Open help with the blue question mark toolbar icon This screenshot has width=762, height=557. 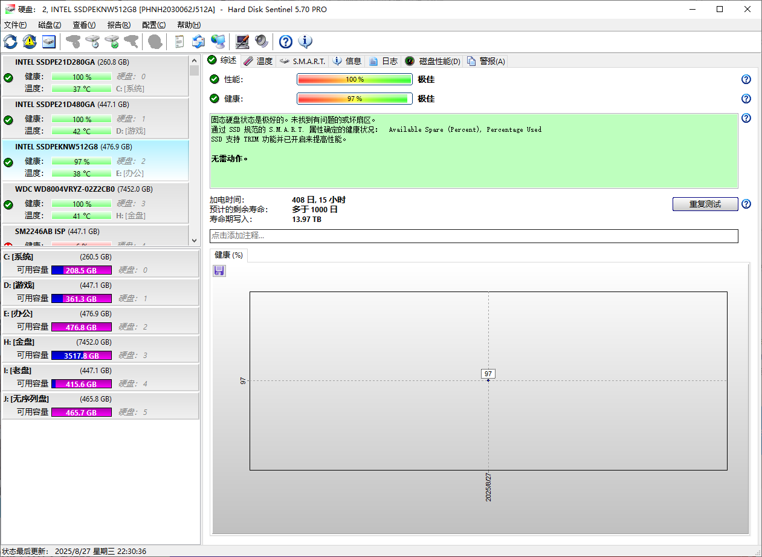tap(286, 42)
